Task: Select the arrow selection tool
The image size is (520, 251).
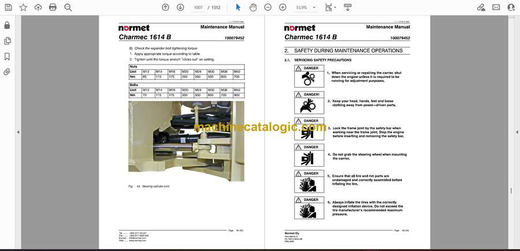Action: 238,8
